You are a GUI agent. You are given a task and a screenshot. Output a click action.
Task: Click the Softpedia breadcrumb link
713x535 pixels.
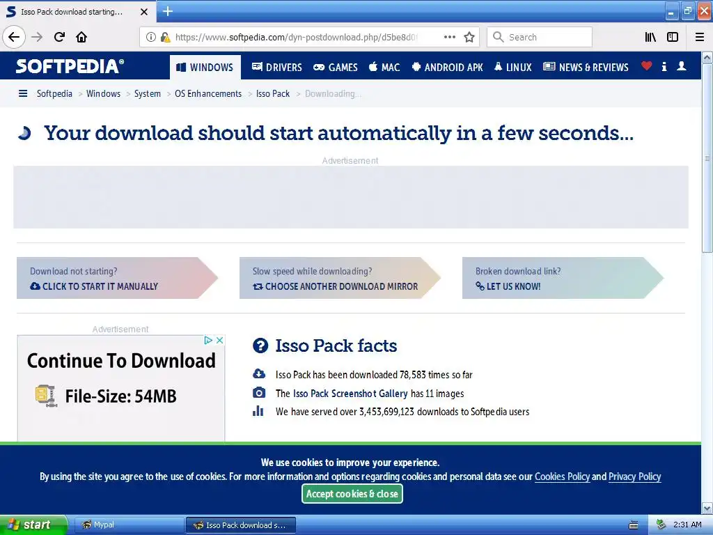(x=54, y=94)
